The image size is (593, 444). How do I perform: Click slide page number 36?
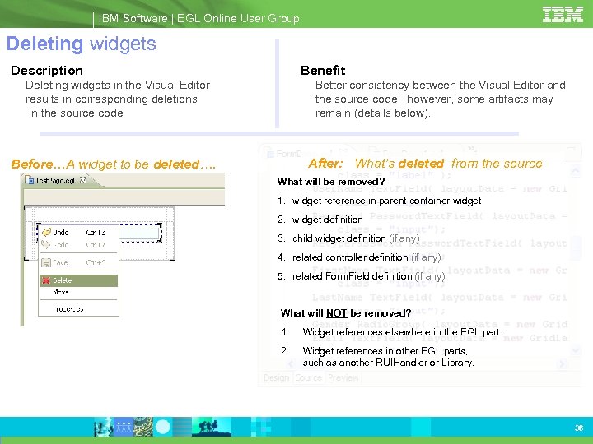click(x=579, y=428)
